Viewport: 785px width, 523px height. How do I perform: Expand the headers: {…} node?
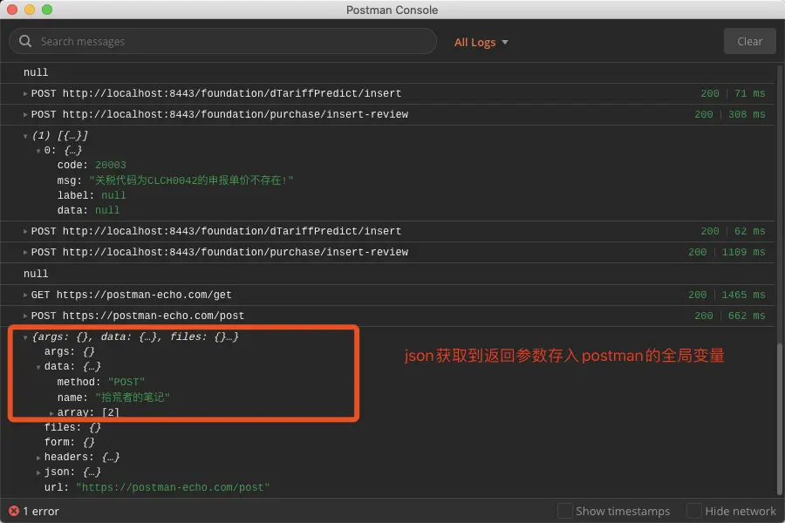tap(38, 458)
